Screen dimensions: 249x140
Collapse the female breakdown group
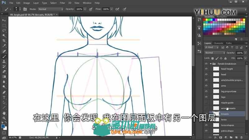[x=211, y=64]
